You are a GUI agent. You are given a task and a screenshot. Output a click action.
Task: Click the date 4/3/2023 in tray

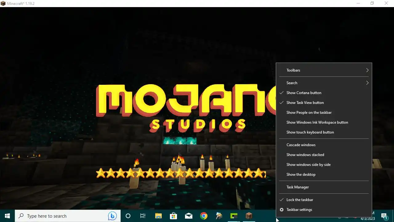(368, 219)
